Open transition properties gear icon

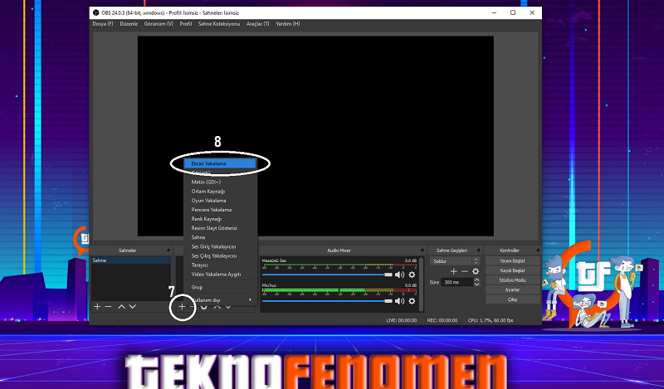476,271
